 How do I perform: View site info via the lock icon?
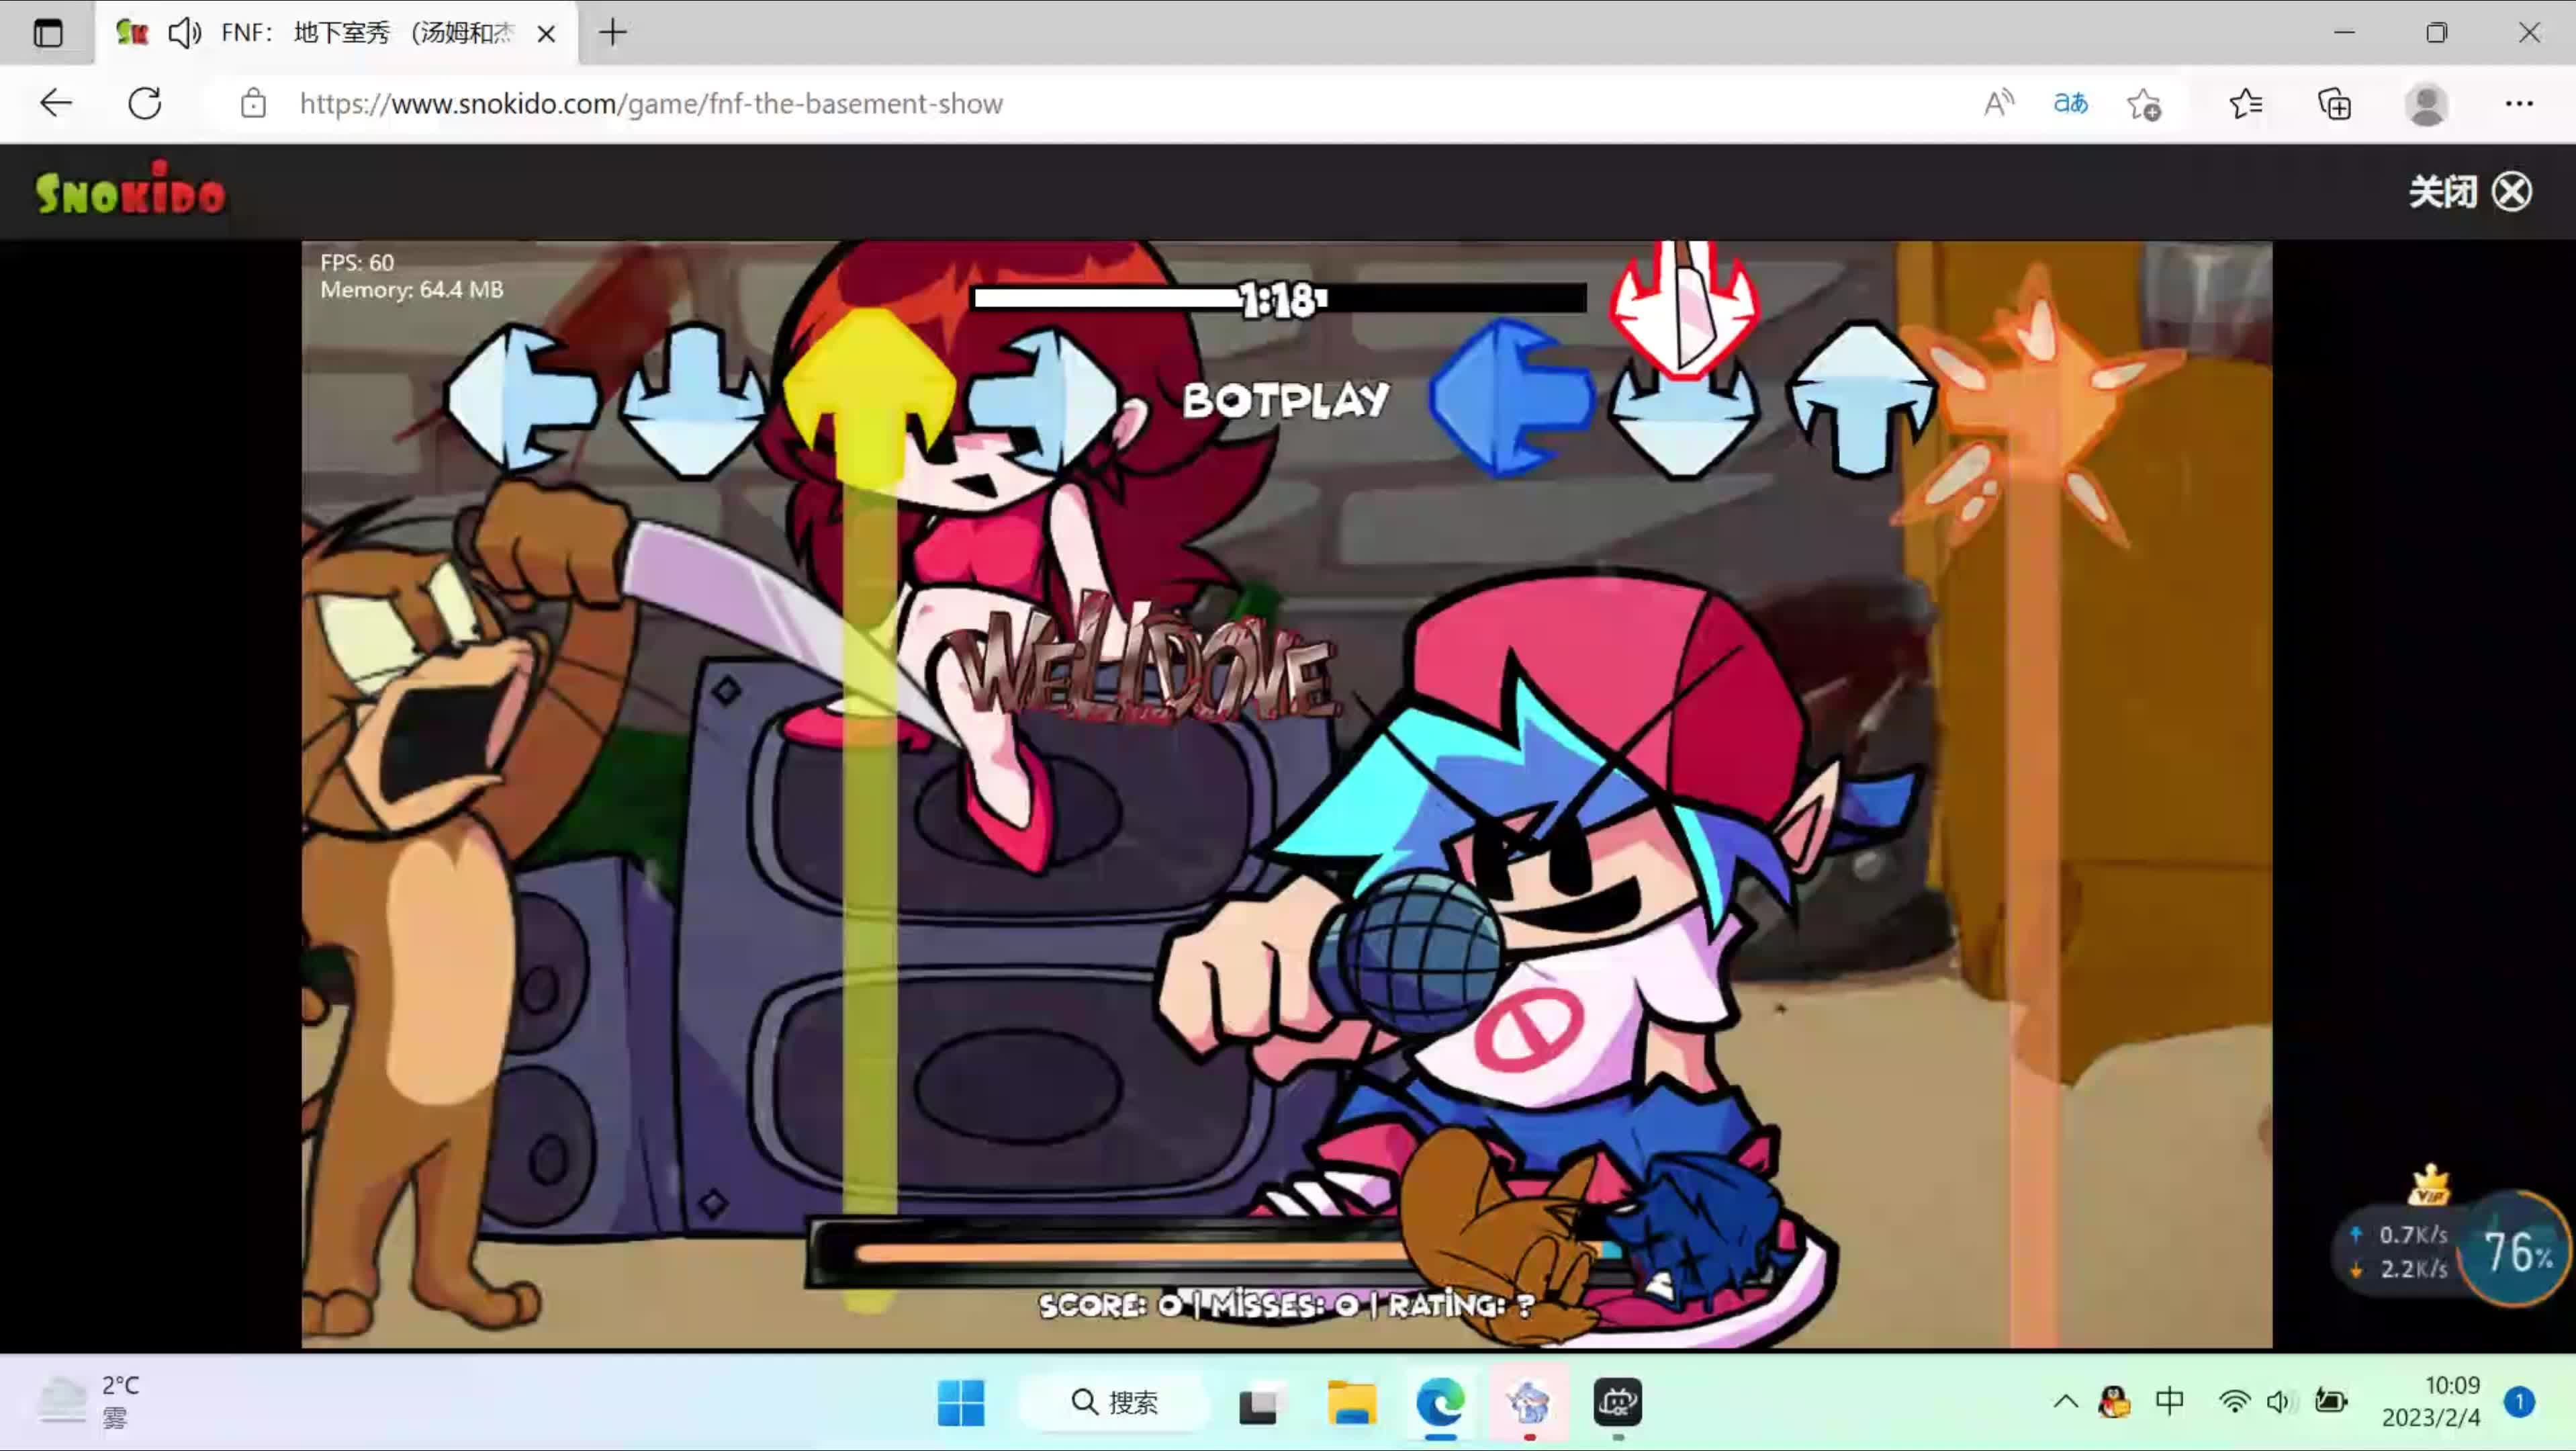[253, 104]
